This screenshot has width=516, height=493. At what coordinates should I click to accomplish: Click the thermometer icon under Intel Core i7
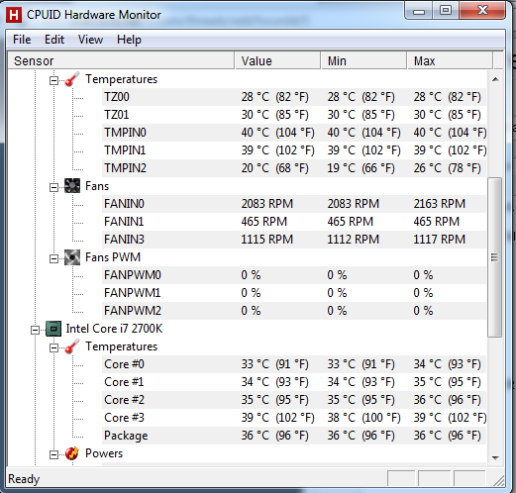click(x=72, y=346)
